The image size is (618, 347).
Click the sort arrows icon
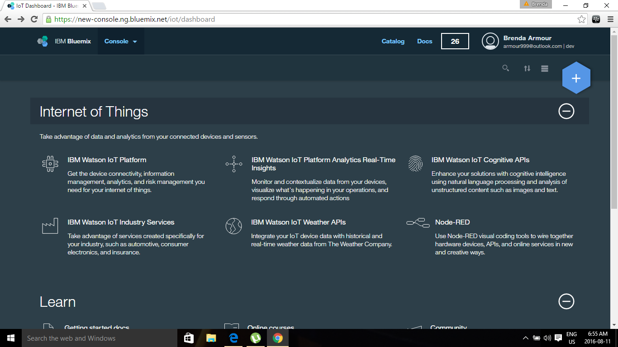[x=527, y=68]
